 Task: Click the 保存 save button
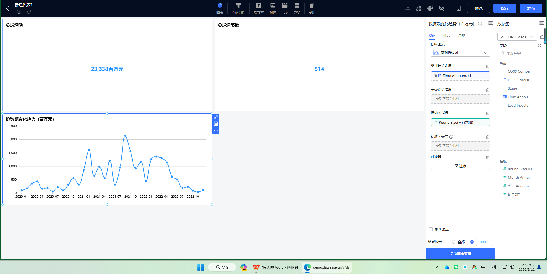coord(505,8)
